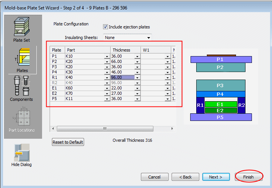Toggle Include ejection plates checkbox

106,27
